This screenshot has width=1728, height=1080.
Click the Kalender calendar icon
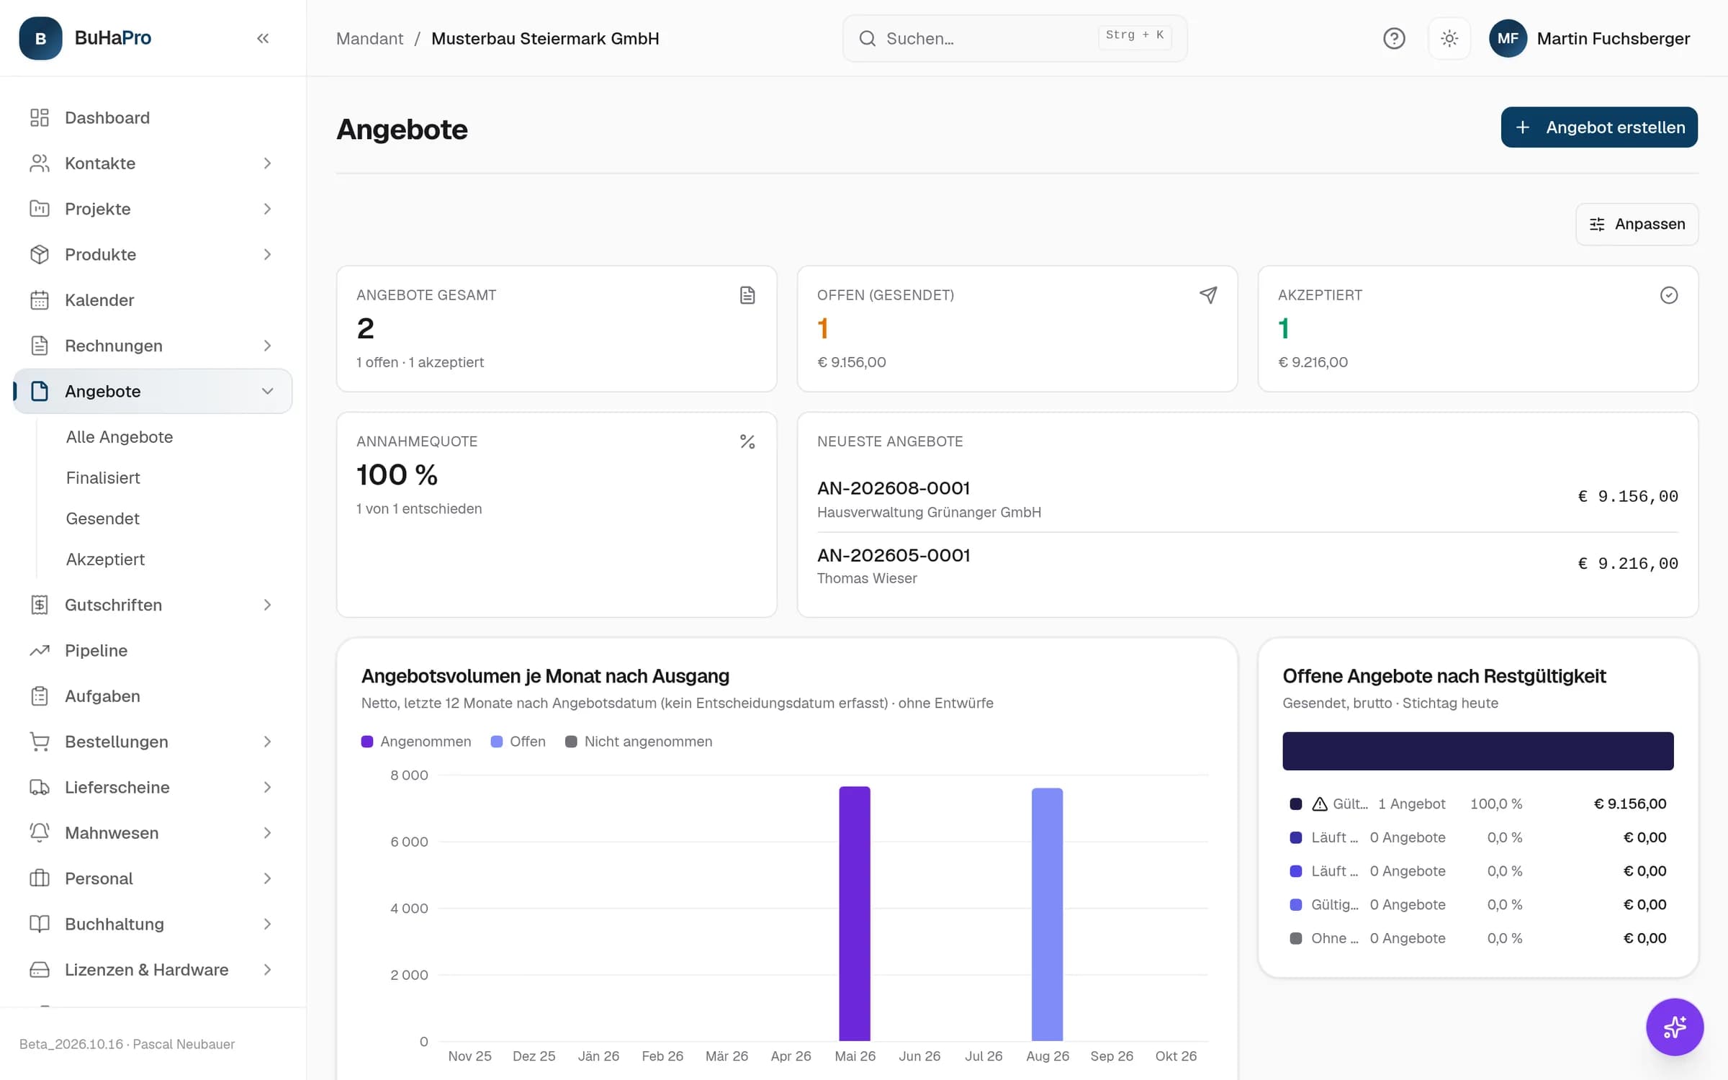point(40,300)
